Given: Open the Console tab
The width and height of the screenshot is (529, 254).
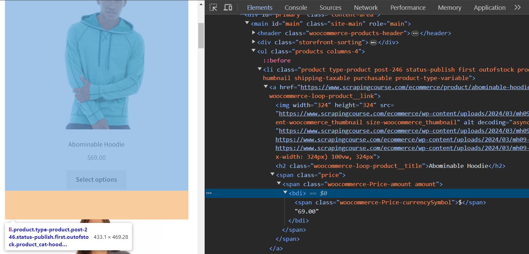Looking at the screenshot, I should (296, 7).
